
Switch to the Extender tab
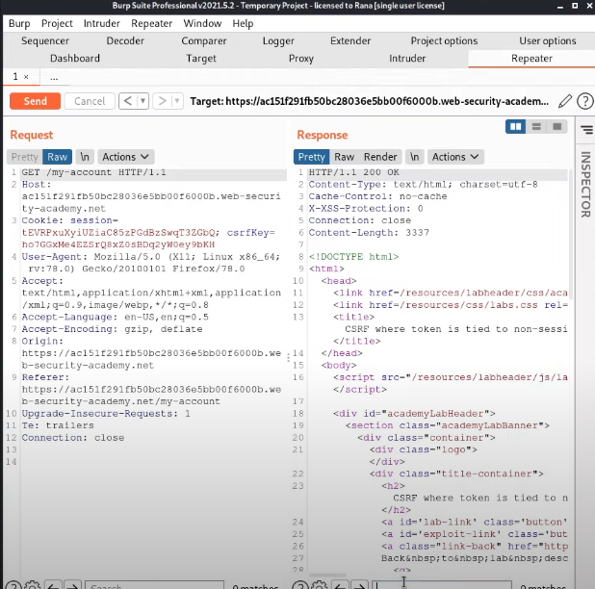(350, 41)
